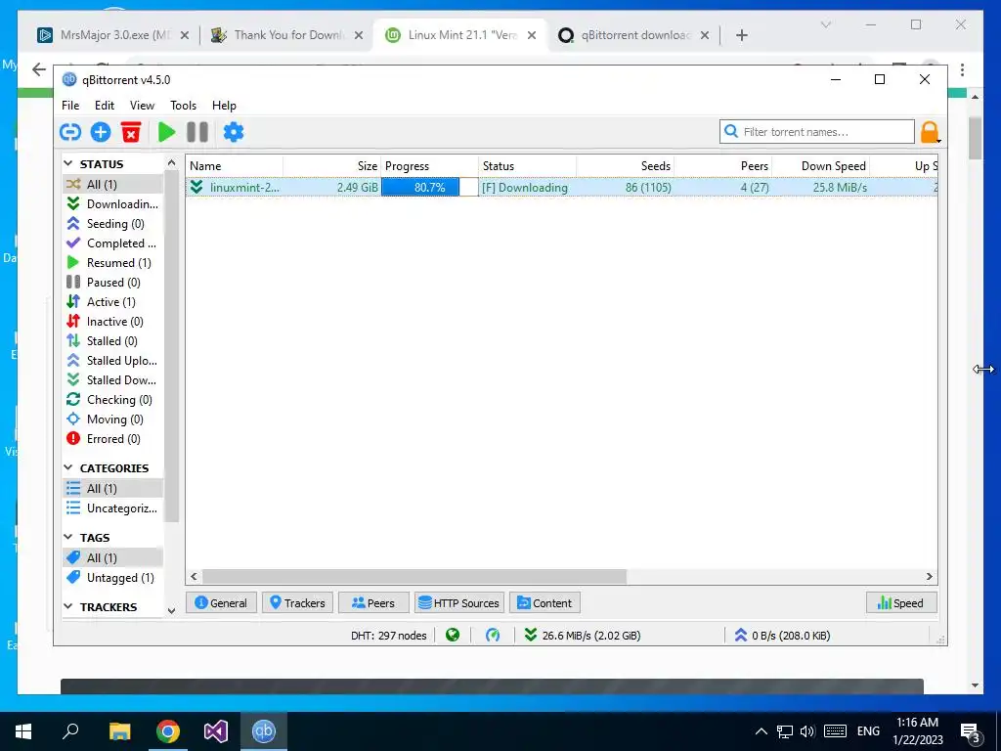Click the green Resume play icon
This screenshot has height=751, width=1001.
(166, 132)
